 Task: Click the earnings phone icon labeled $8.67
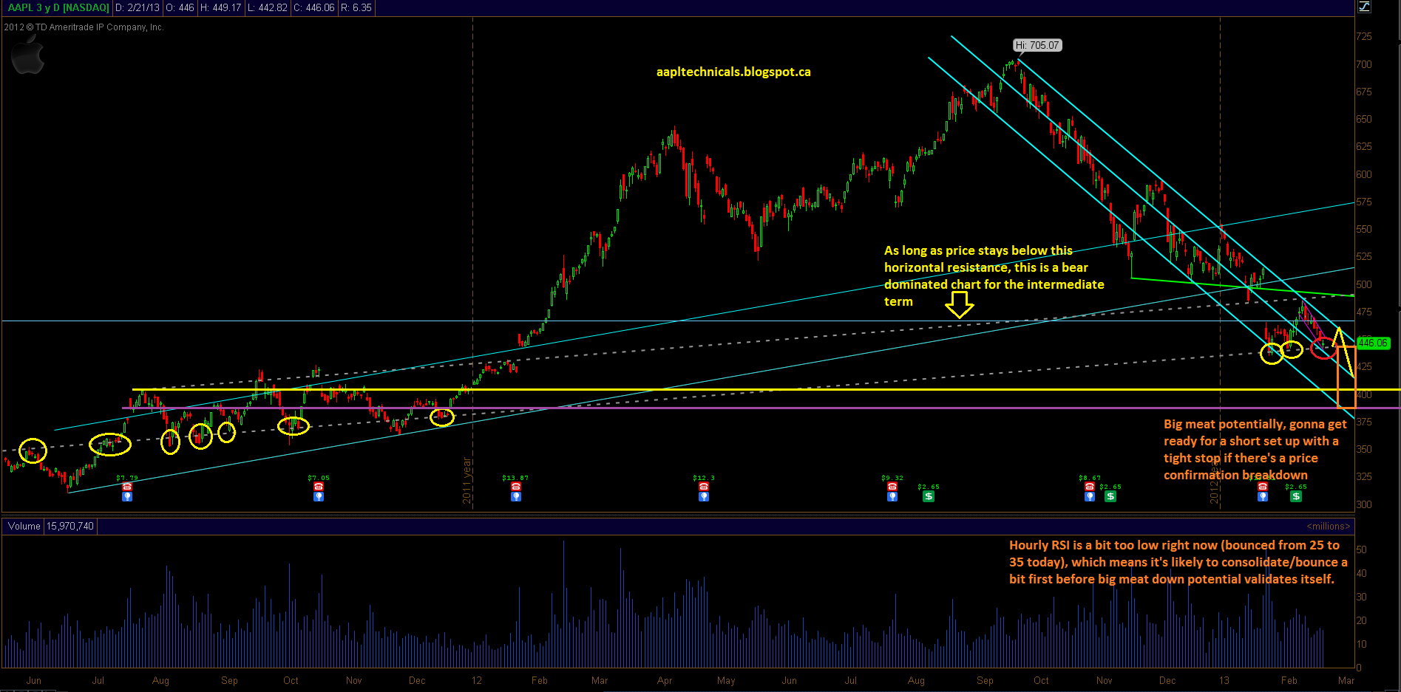tap(1090, 487)
